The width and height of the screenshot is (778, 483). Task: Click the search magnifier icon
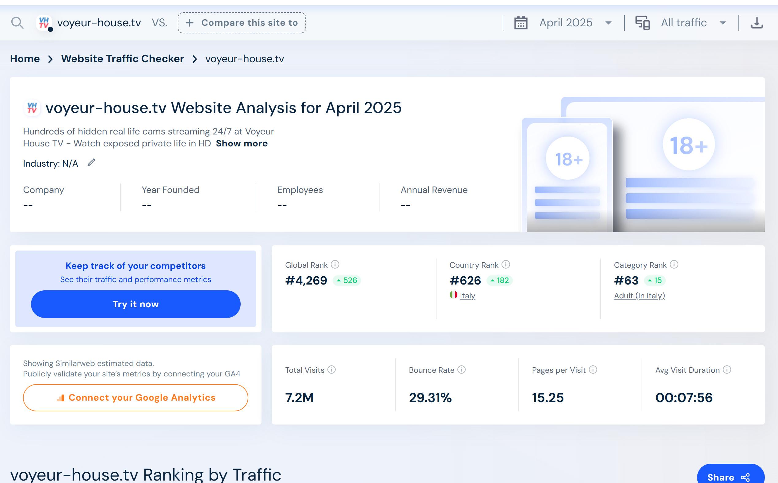click(x=17, y=23)
